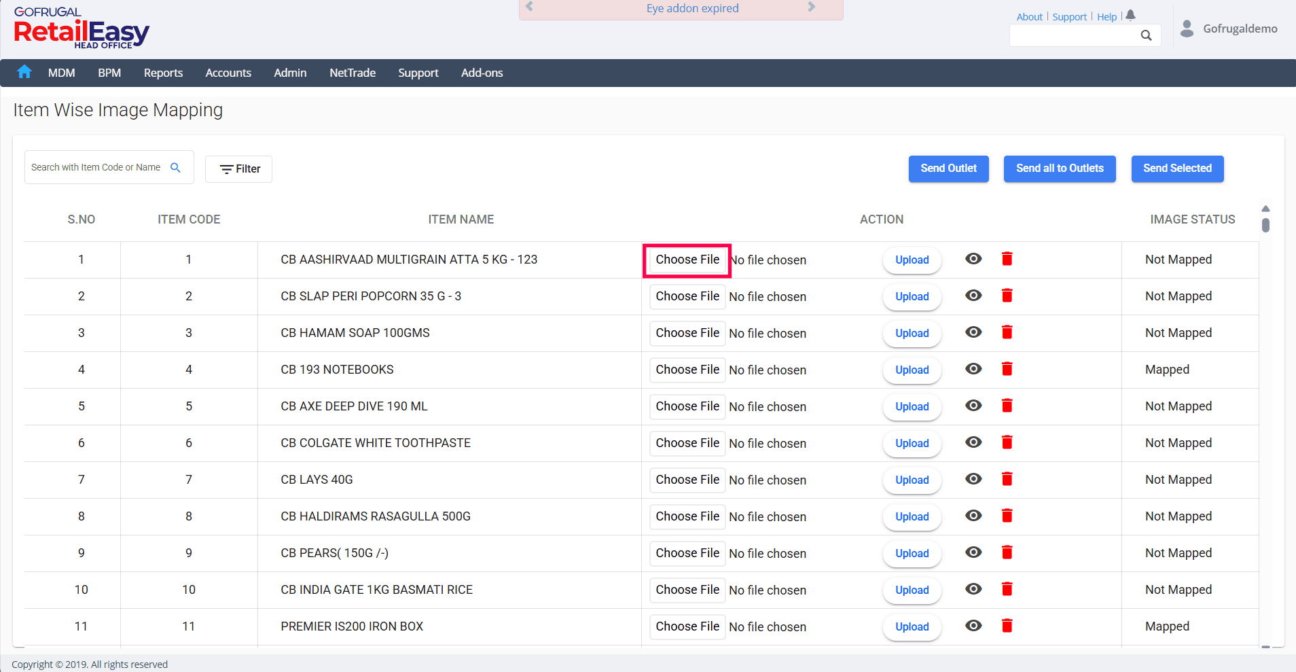Focus the header search box
The height and width of the screenshot is (672, 1296).
coord(1085,35)
